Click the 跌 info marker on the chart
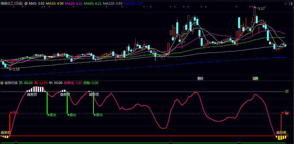294x144 pixels. 255,79
